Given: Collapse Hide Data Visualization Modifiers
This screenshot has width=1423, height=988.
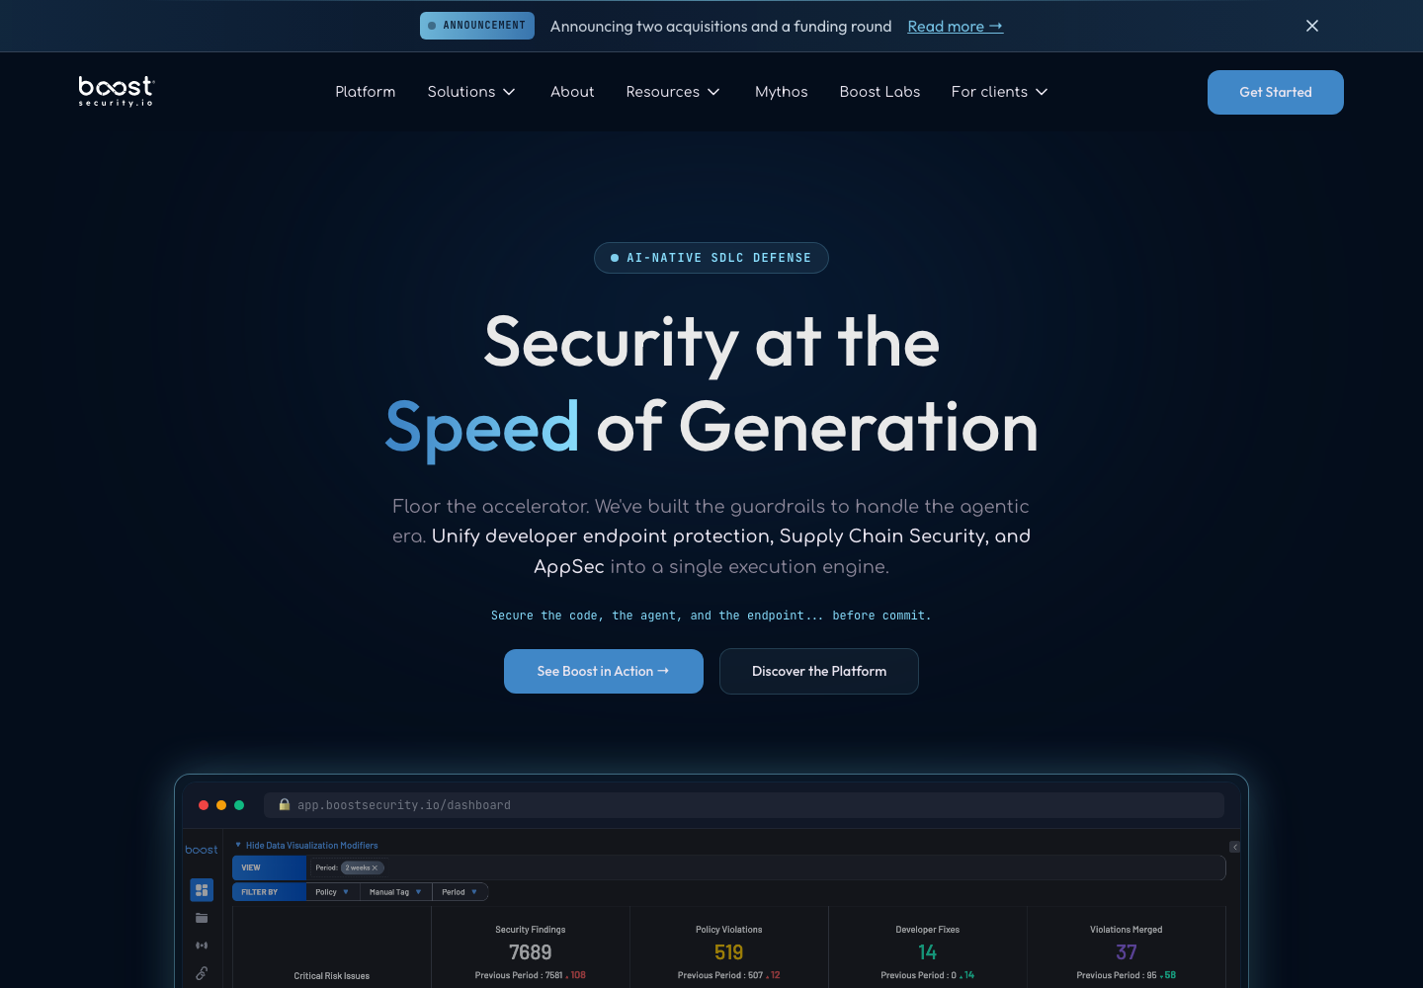Looking at the screenshot, I should pos(306,846).
